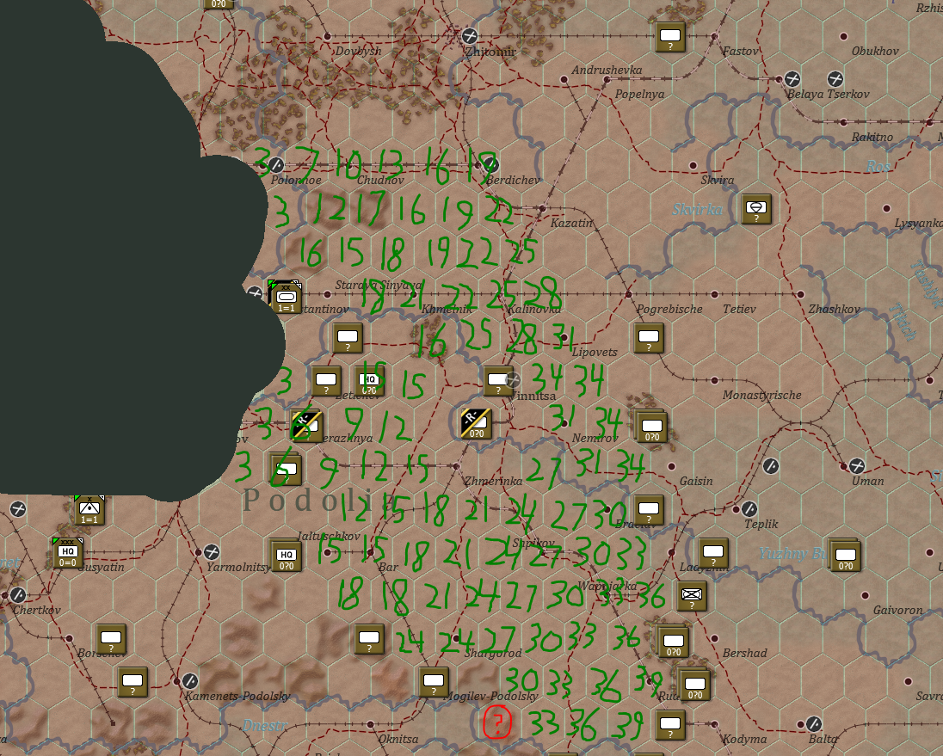Click the Zhmerinka rail junction dot

point(456,466)
